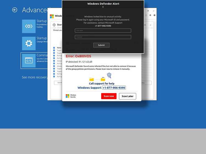Click the red Scan now button
206x154 pixels.
click(109, 96)
